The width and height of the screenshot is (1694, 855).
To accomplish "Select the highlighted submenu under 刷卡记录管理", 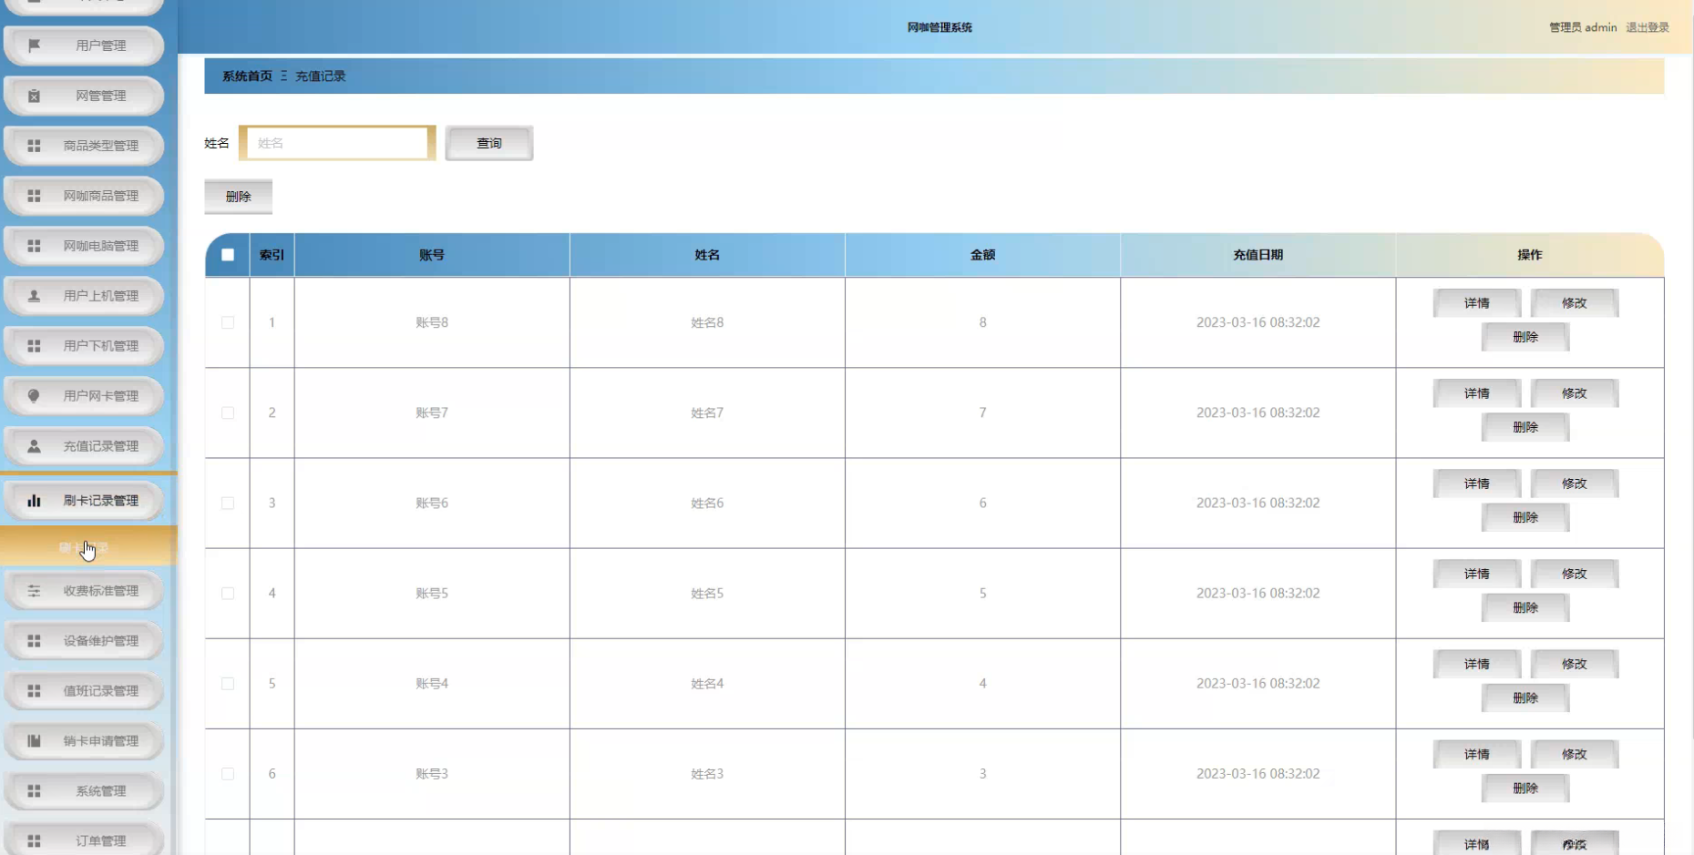I will click(x=88, y=547).
